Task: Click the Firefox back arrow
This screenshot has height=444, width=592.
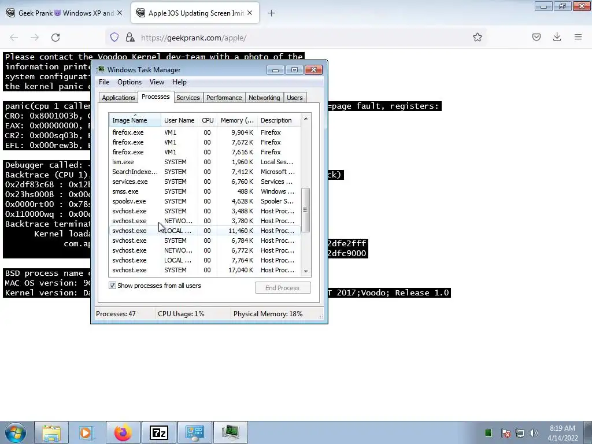Action: click(14, 38)
